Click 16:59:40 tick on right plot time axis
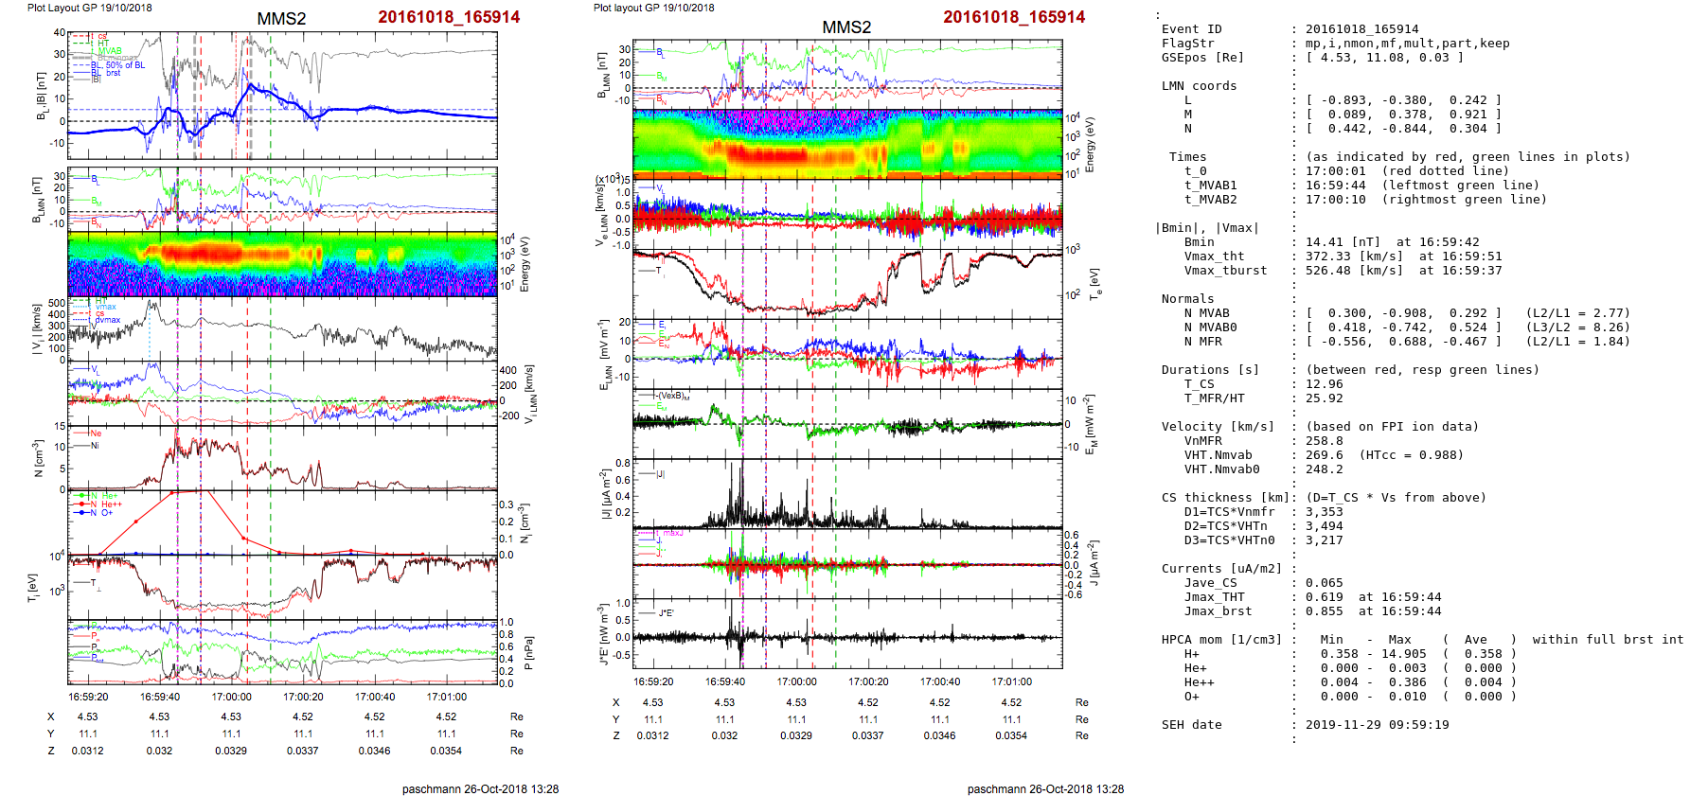 coord(724,681)
